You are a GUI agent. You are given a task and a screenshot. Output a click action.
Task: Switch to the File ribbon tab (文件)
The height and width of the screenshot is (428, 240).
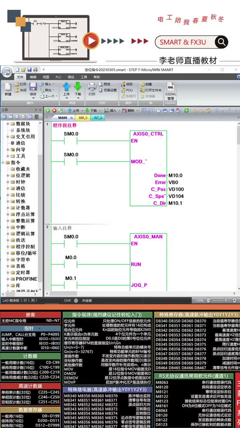coord(20,77)
